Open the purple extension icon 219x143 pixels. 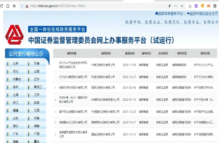click(x=196, y=6)
